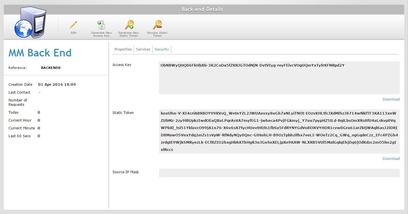Download the Static Token

click(391, 159)
